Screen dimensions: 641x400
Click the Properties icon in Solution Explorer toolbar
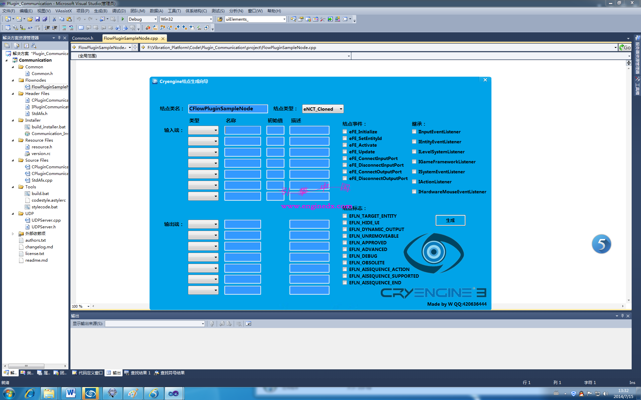[x=7, y=46]
